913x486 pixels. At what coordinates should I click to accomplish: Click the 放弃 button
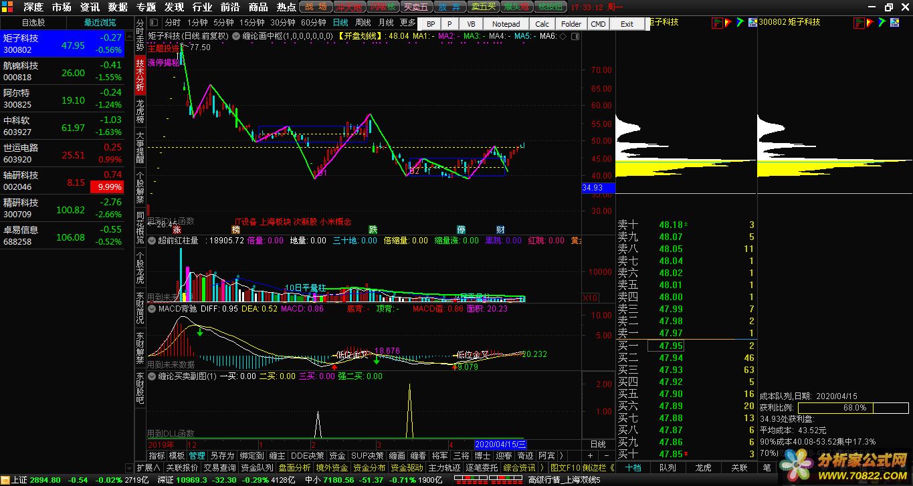[449, 7]
